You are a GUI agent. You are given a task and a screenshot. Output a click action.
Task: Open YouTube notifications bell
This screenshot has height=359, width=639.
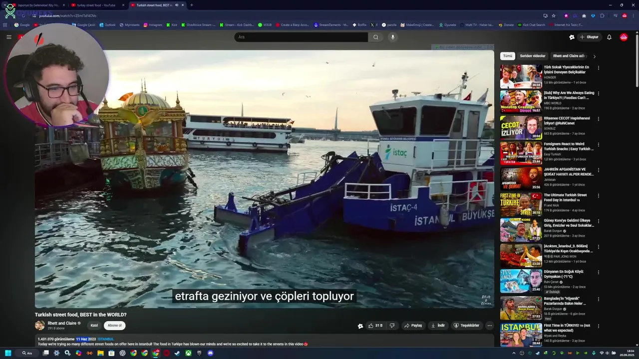tap(609, 37)
